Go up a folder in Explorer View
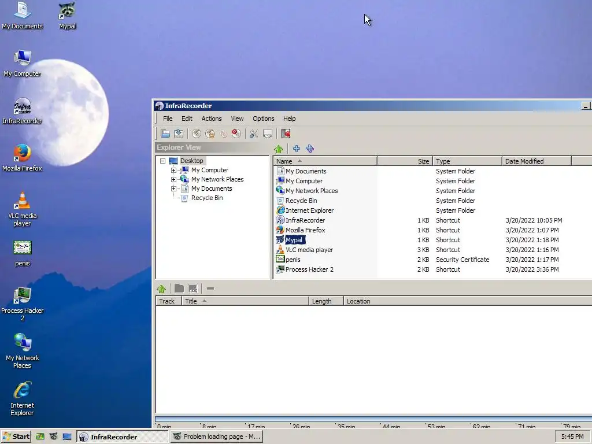Screen dimensions: 592x444 pyautogui.click(x=279, y=149)
